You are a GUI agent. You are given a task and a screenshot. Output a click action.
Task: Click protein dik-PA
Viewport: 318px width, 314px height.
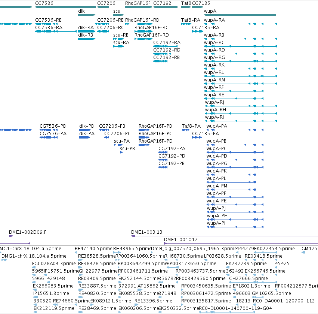87,134
